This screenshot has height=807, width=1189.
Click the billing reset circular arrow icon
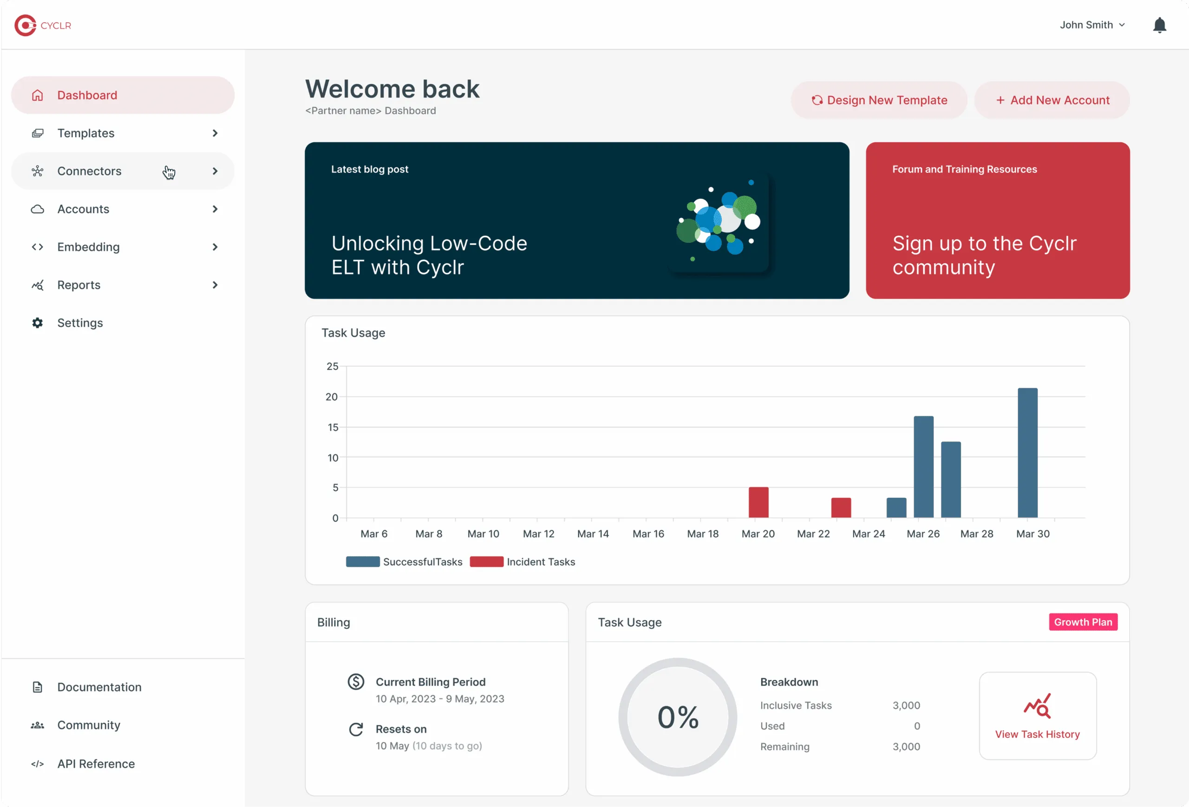coord(355,729)
